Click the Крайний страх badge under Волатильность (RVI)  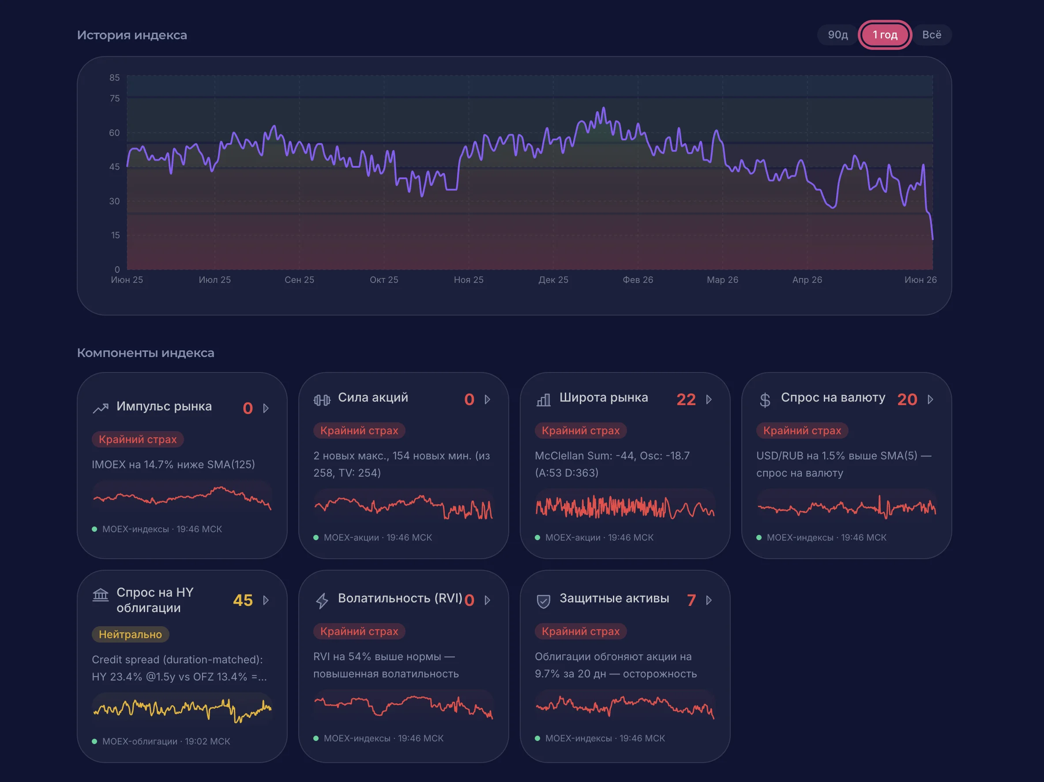(359, 632)
